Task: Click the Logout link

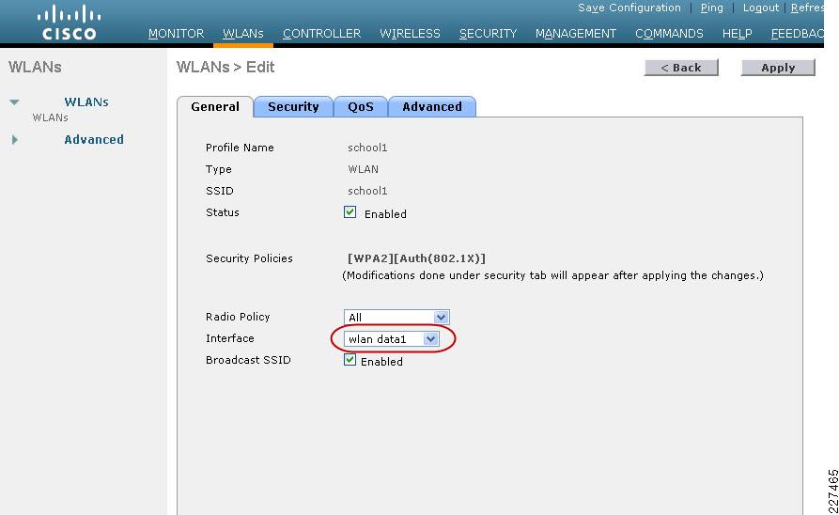Action: click(760, 8)
